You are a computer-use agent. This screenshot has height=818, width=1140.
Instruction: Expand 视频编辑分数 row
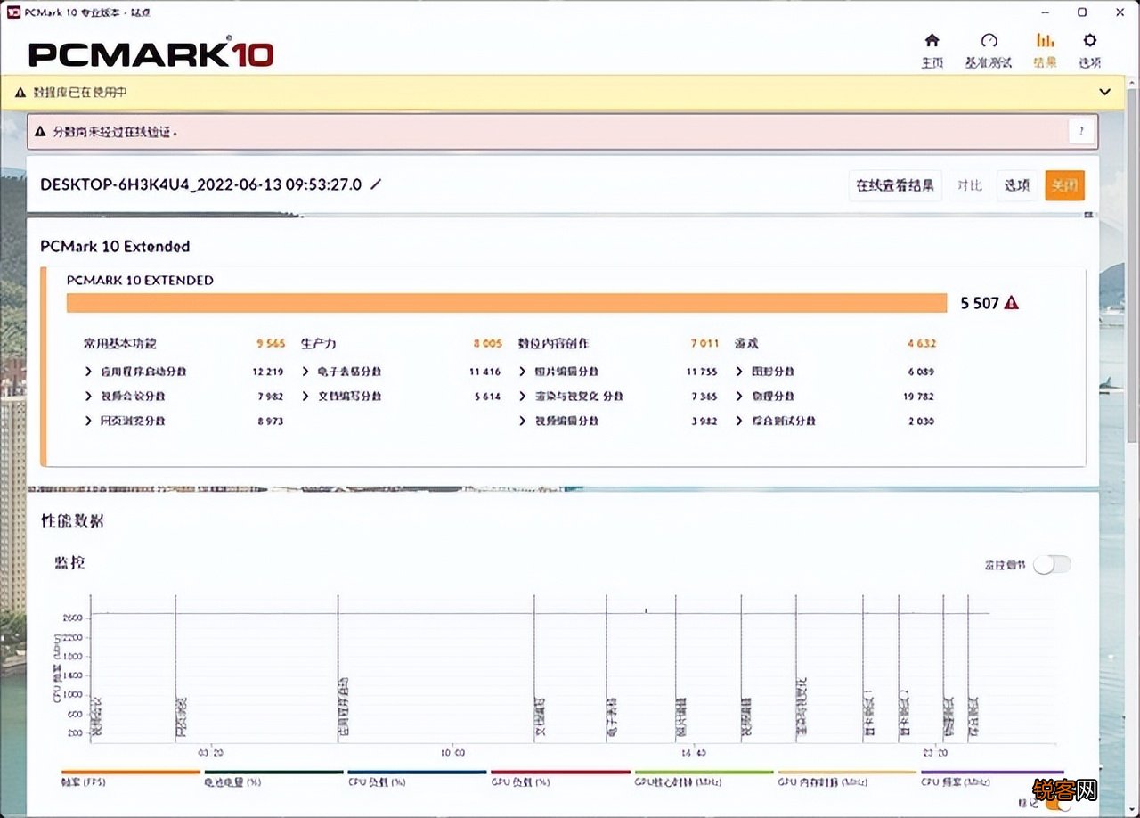click(x=618, y=421)
